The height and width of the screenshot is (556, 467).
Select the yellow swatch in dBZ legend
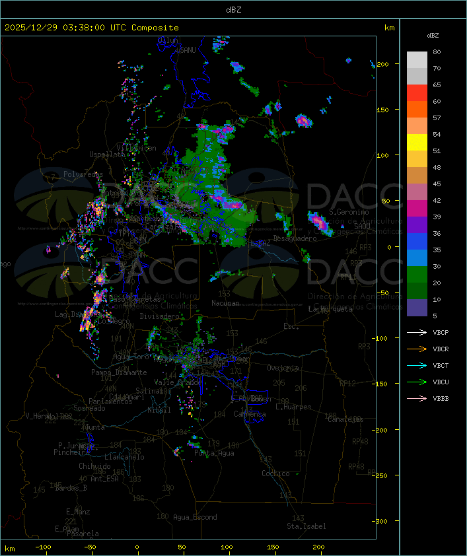pos(417,143)
